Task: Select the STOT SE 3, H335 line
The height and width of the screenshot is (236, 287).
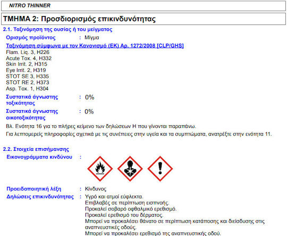Action: click(x=28, y=76)
